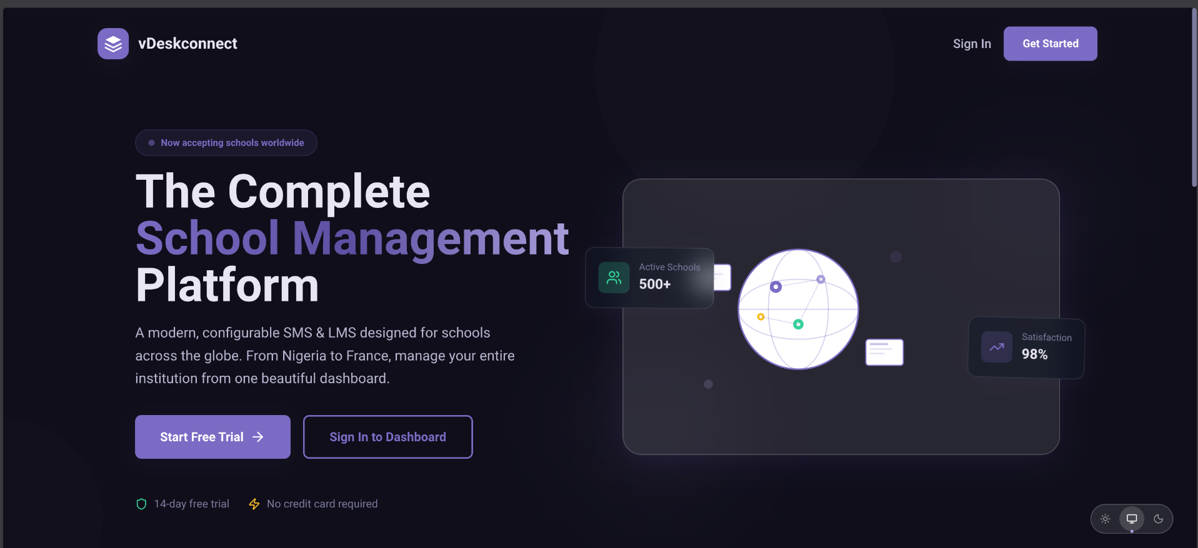Viewport: 1198px width, 548px height.
Task: Click the white document card beside the globe
Action: (x=884, y=352)
